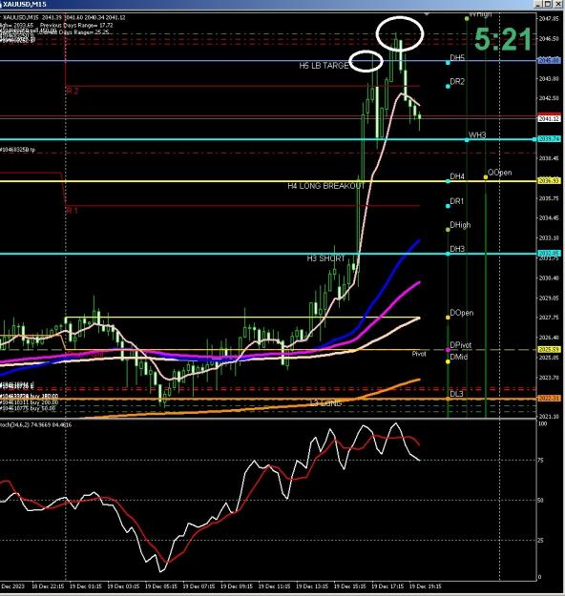
Task: Click the red R 1 resistance label
Action: 72,210
